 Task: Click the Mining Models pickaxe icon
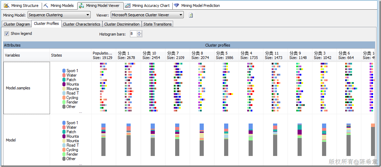tap(46, 6)
